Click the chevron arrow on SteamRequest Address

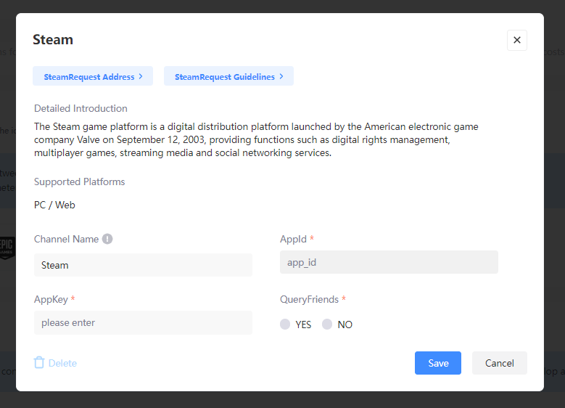141,76
